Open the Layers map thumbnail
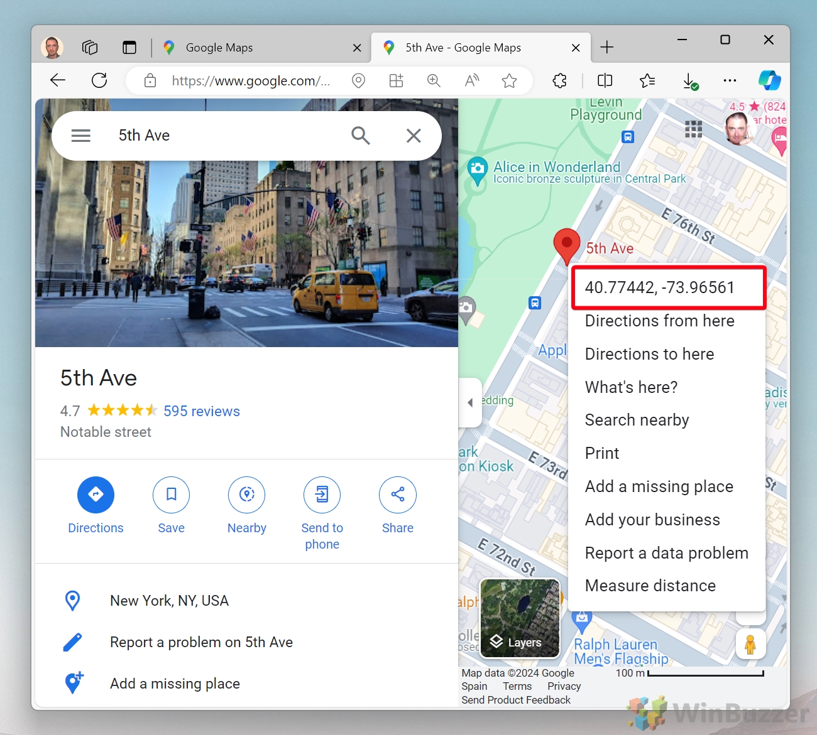The image size is (817, 735). click(x=520, y=618)
